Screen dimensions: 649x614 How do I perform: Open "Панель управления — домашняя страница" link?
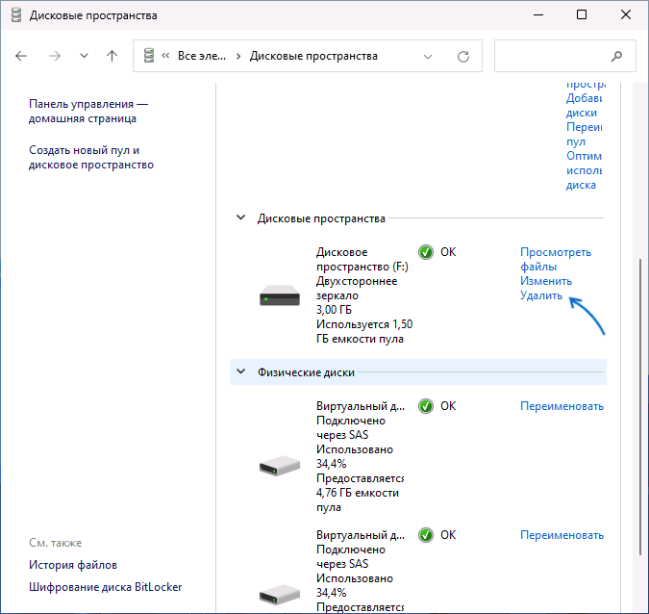pyautogui.click(x=88, y=111)
